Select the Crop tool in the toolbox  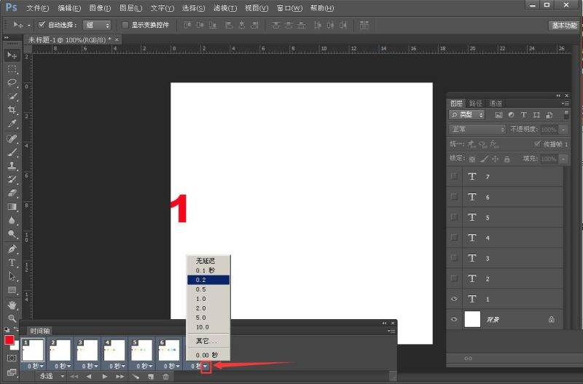pyautogui.click(x=12, y=110)
